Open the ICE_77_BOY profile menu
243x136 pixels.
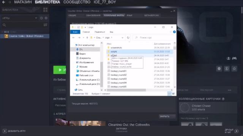pyautogui.click(x=105, y=2)
